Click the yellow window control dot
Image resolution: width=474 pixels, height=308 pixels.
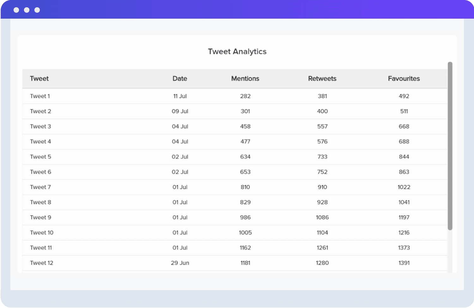coord(27,10)
